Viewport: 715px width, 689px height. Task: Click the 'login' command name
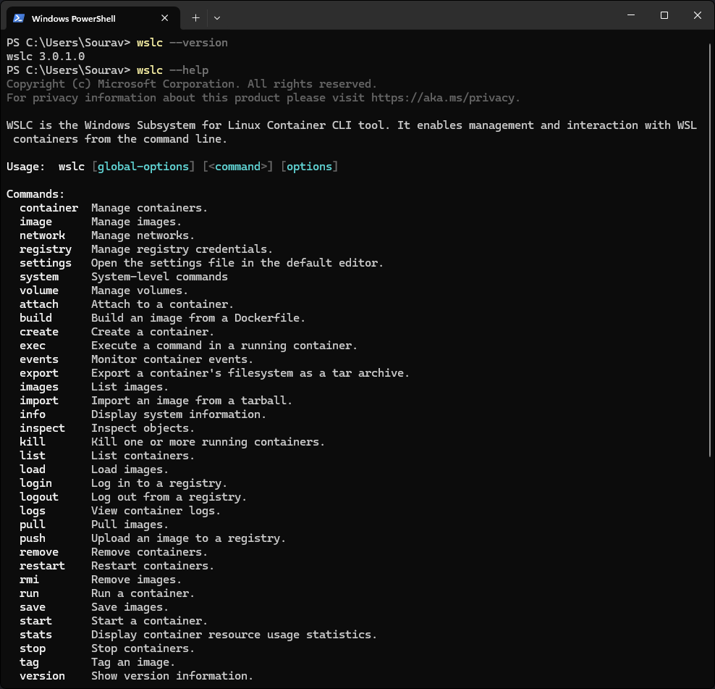click(x=35, y=483)
